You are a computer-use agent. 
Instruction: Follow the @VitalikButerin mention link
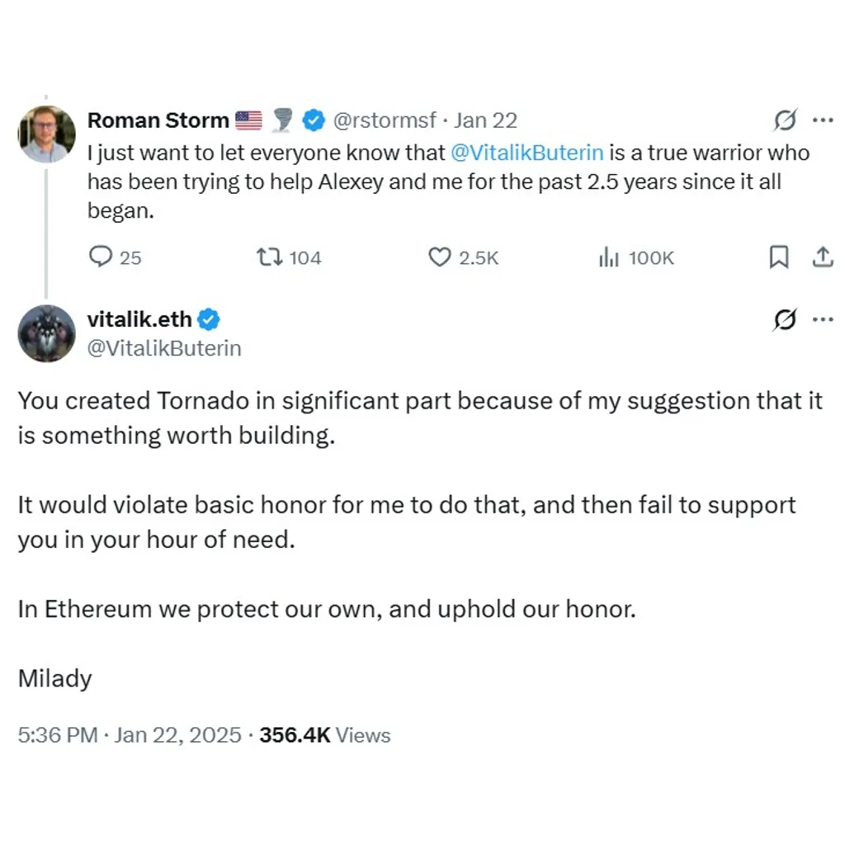click(527, 153)
